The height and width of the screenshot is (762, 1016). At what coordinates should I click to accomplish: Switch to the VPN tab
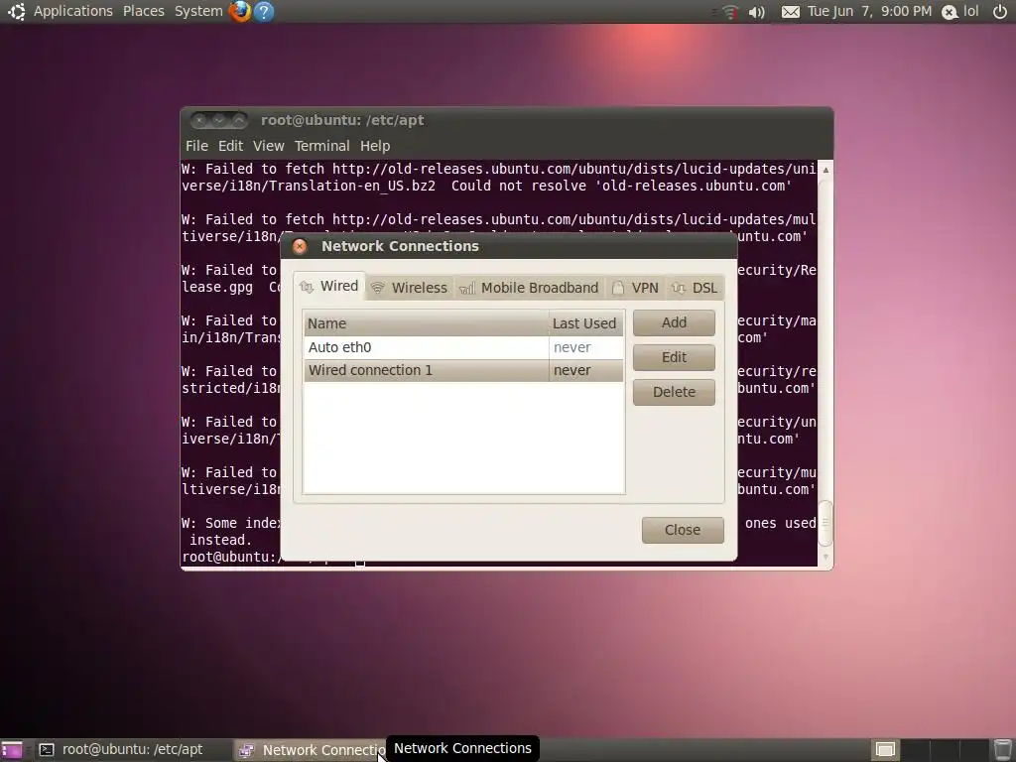pyautogui.click(x=635, y=288)
